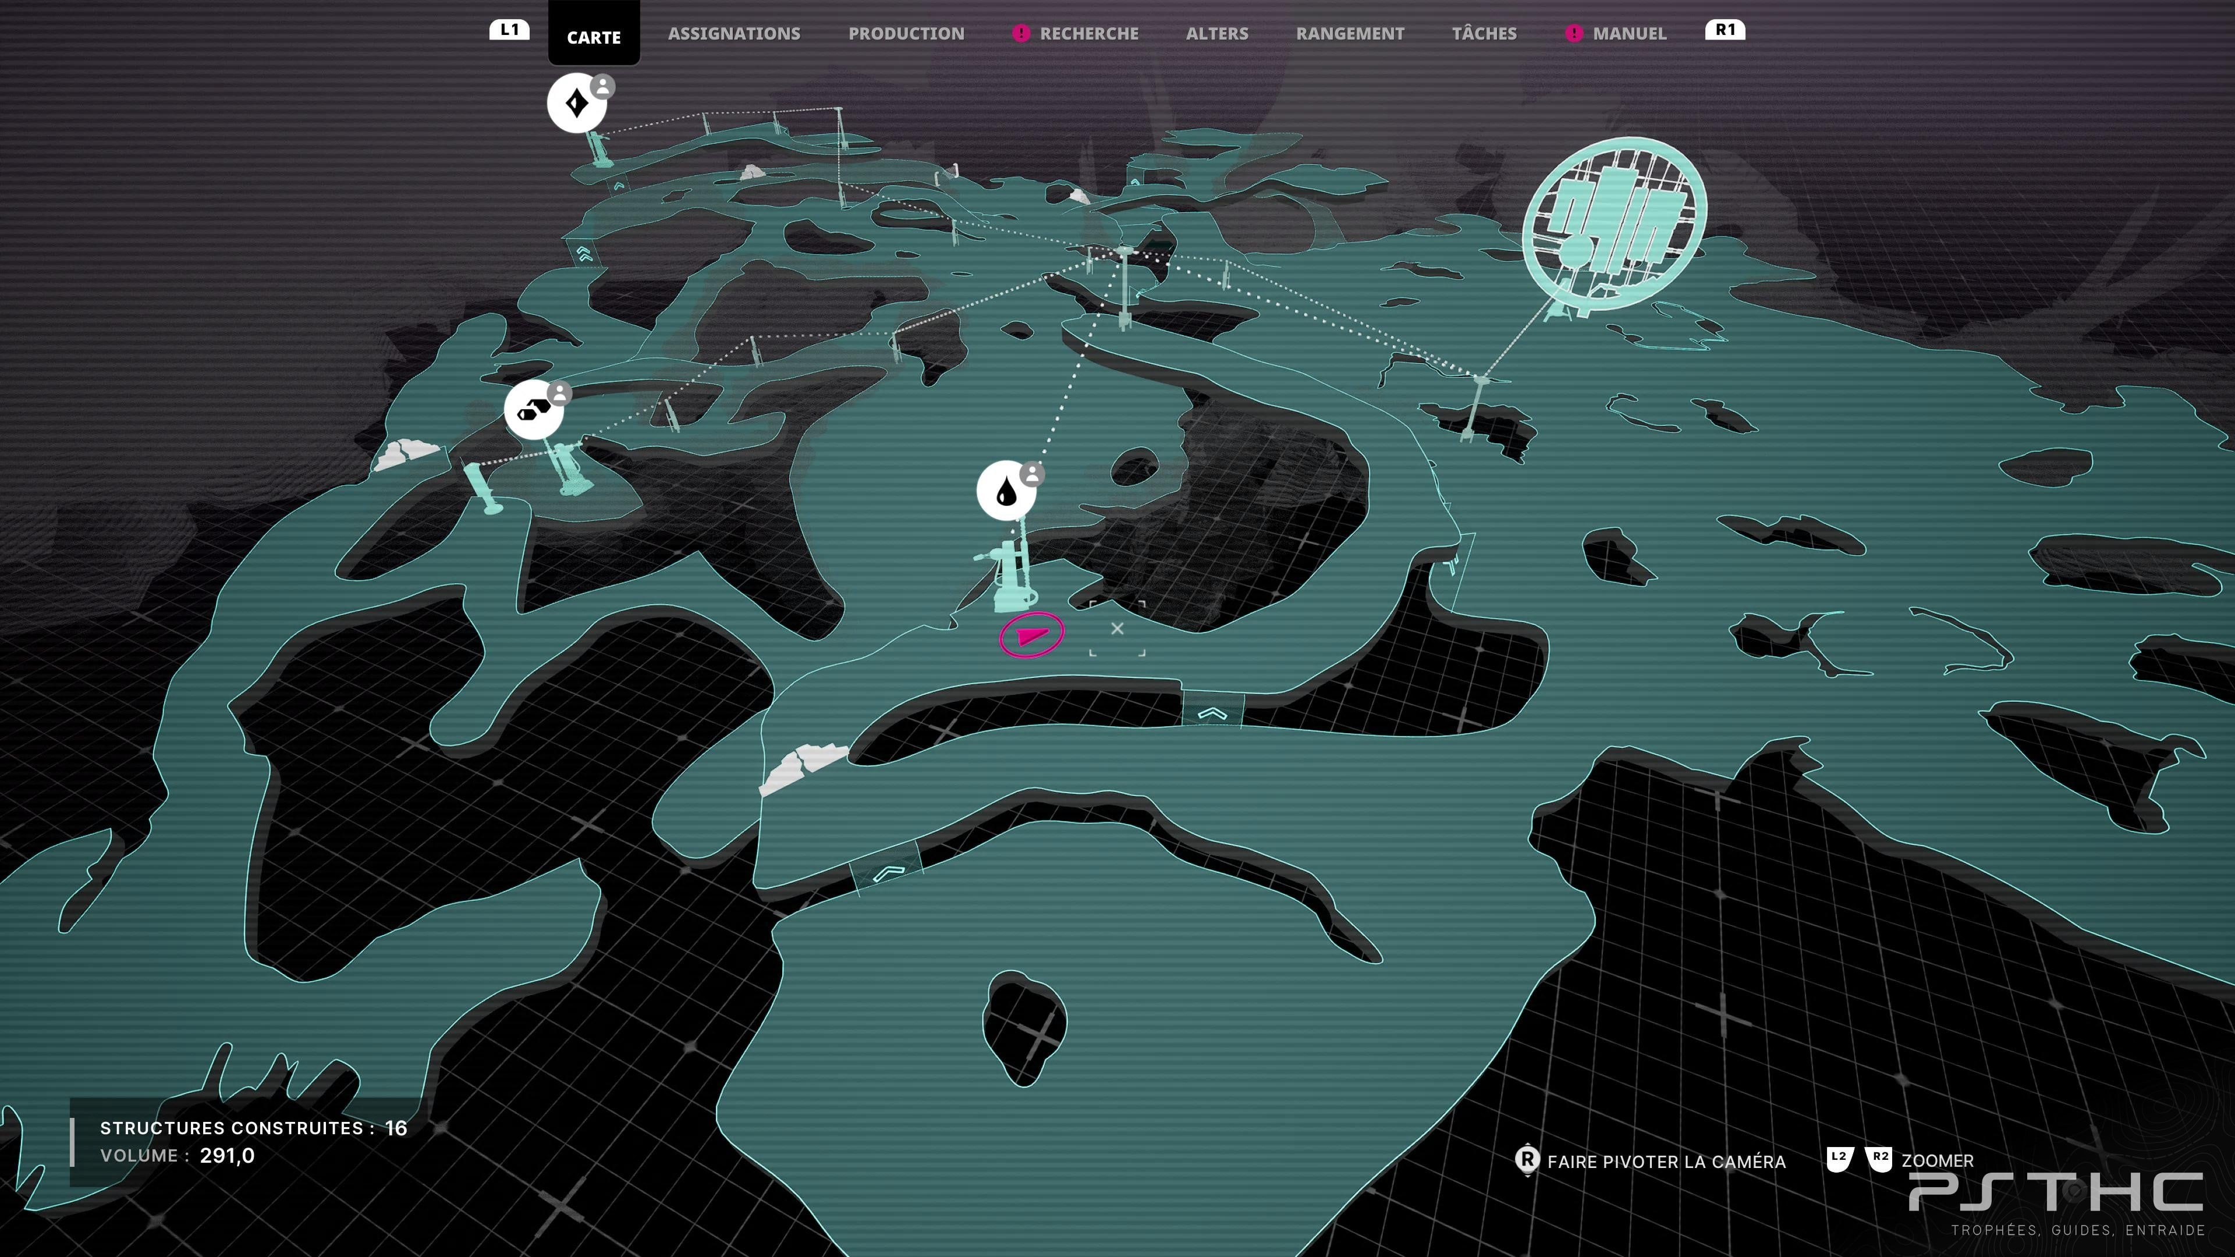Go to the ALTERS tab
The width and height of the screenshot is (2235, 1257).
1216,34
